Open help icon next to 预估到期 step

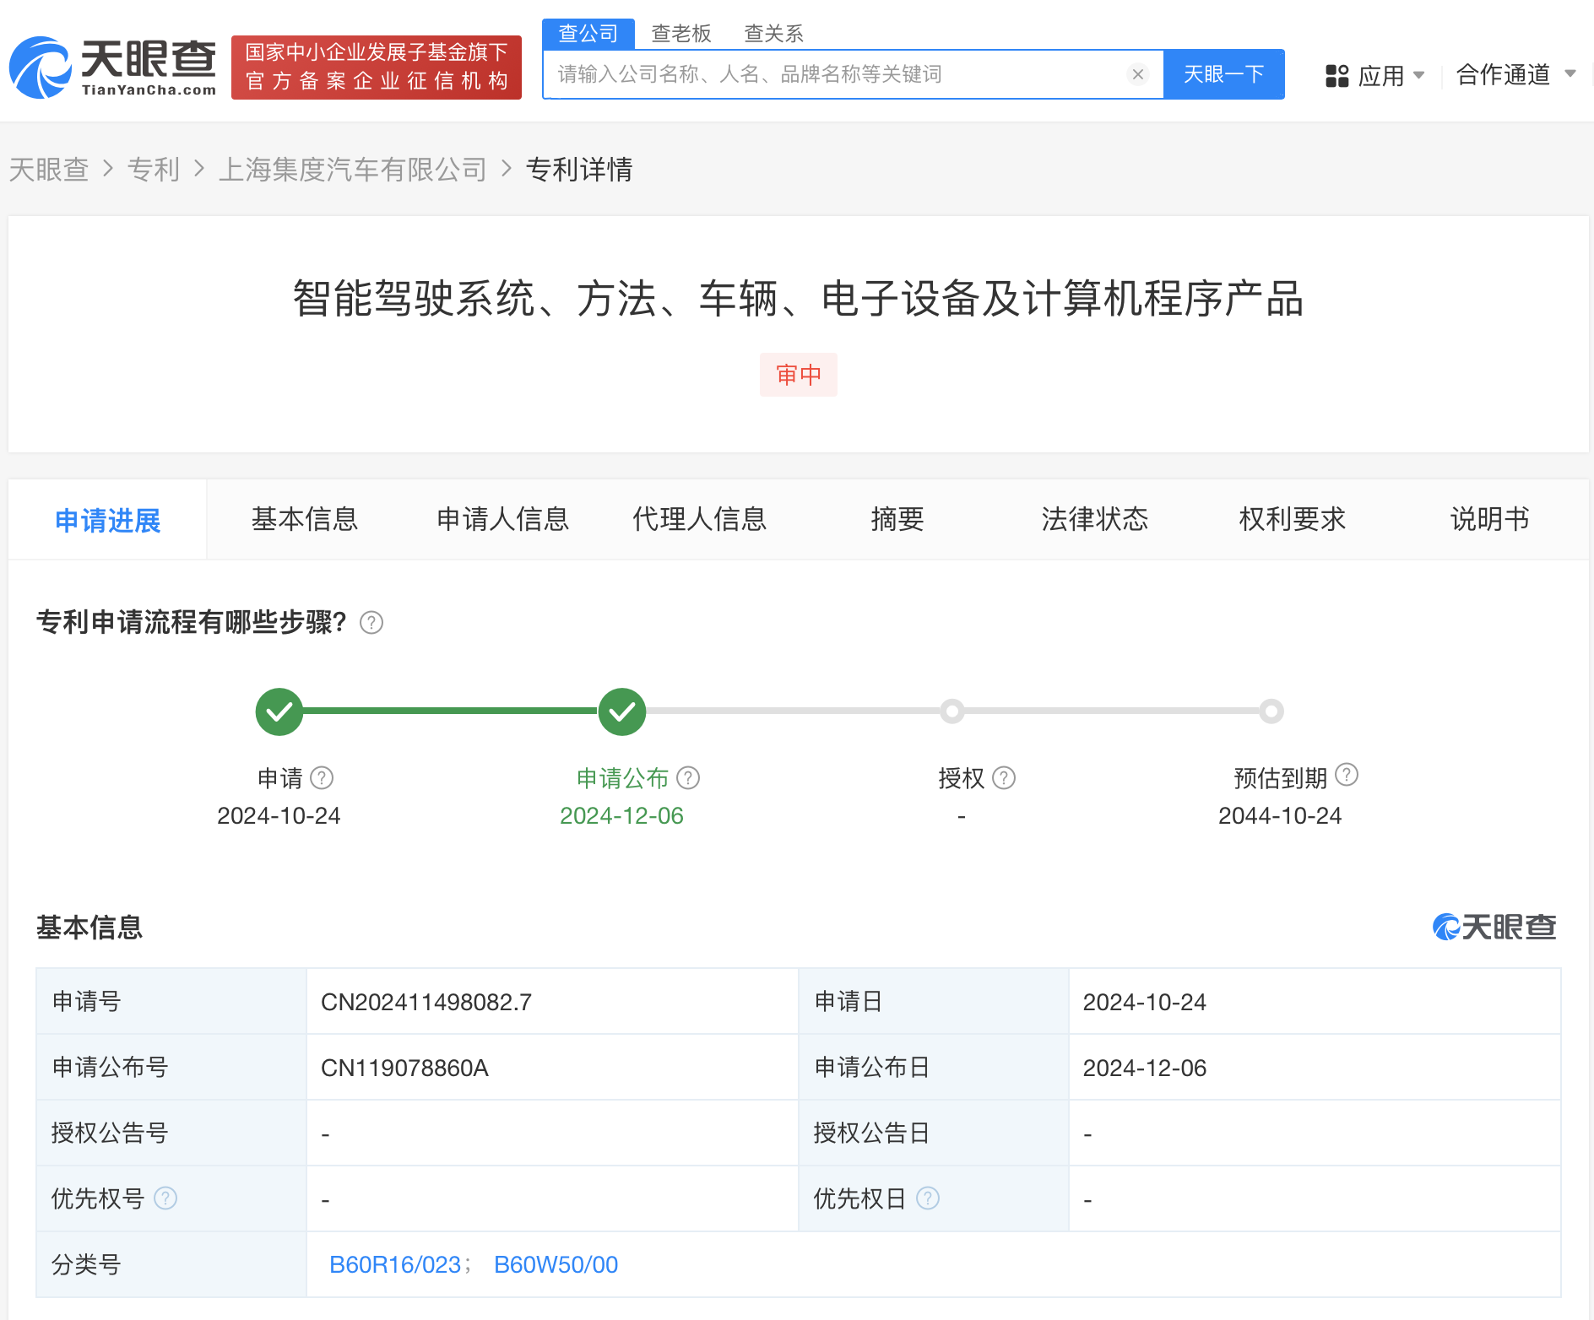pos(1347,775)
